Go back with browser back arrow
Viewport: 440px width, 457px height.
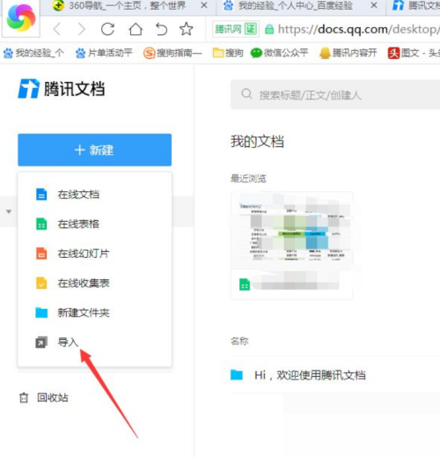point(57,29)
